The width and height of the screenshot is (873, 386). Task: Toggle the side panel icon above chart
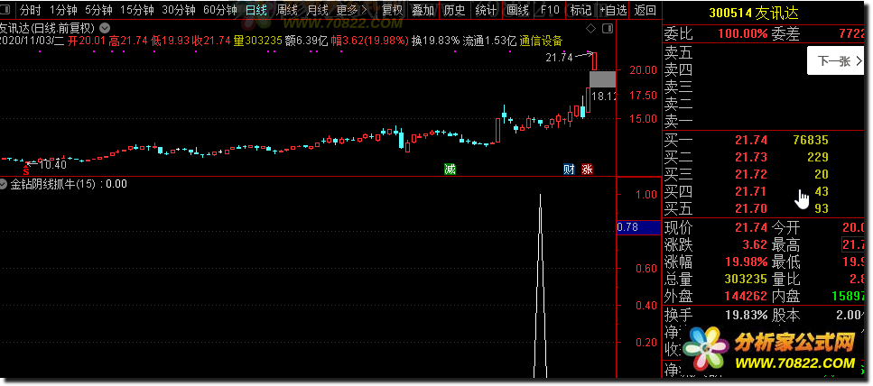click(608, 28)
